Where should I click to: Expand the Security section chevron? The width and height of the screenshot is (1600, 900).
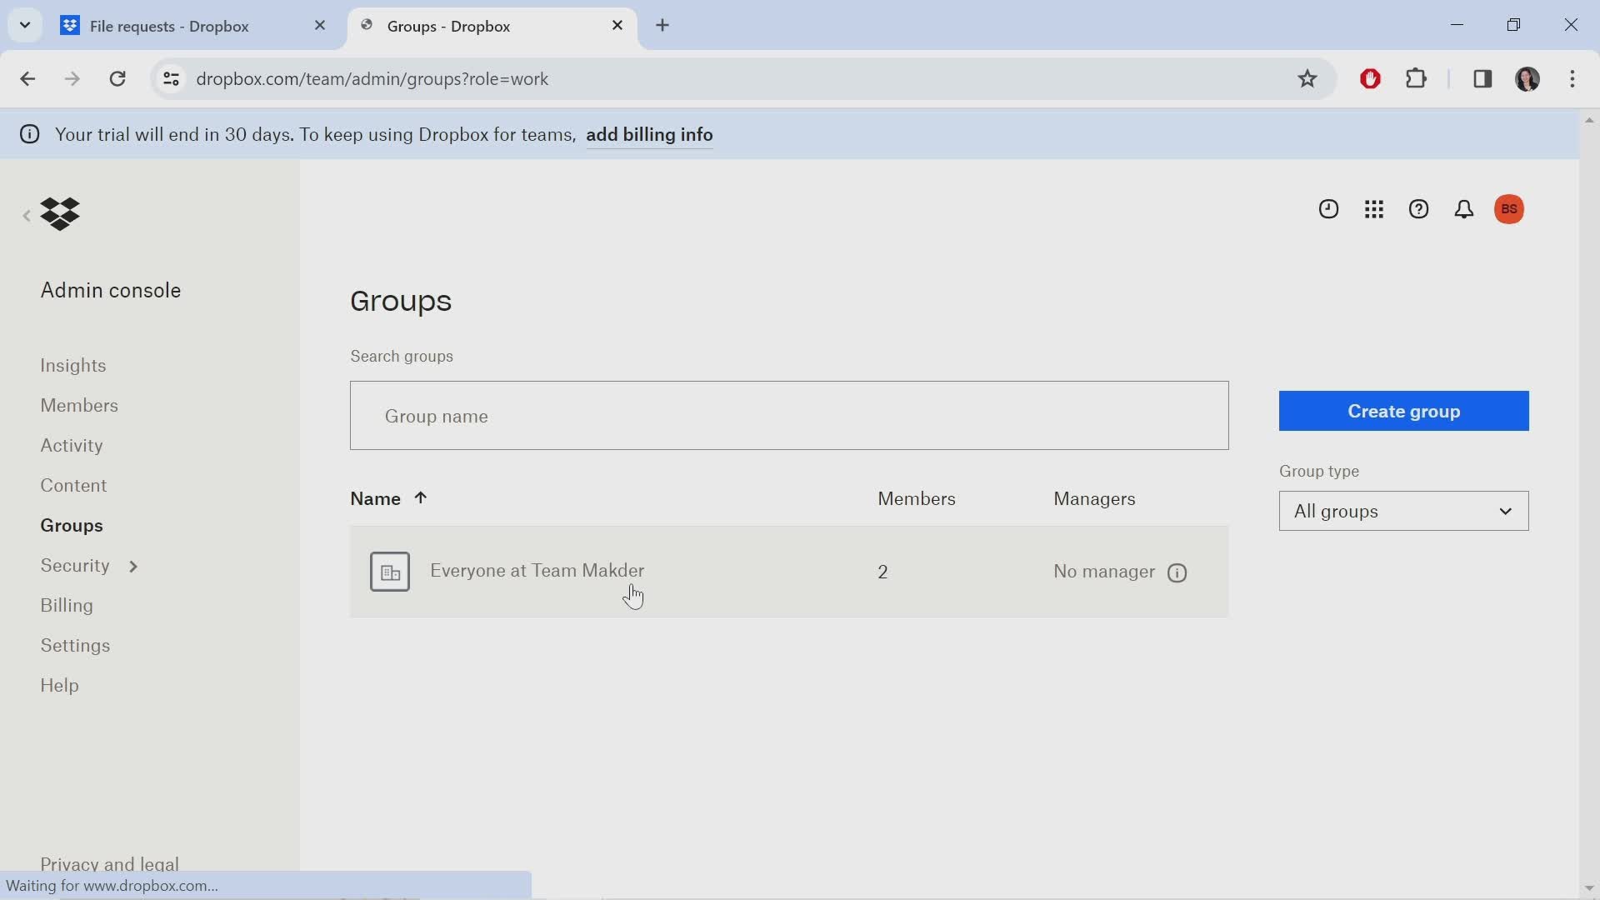point(132,565)
